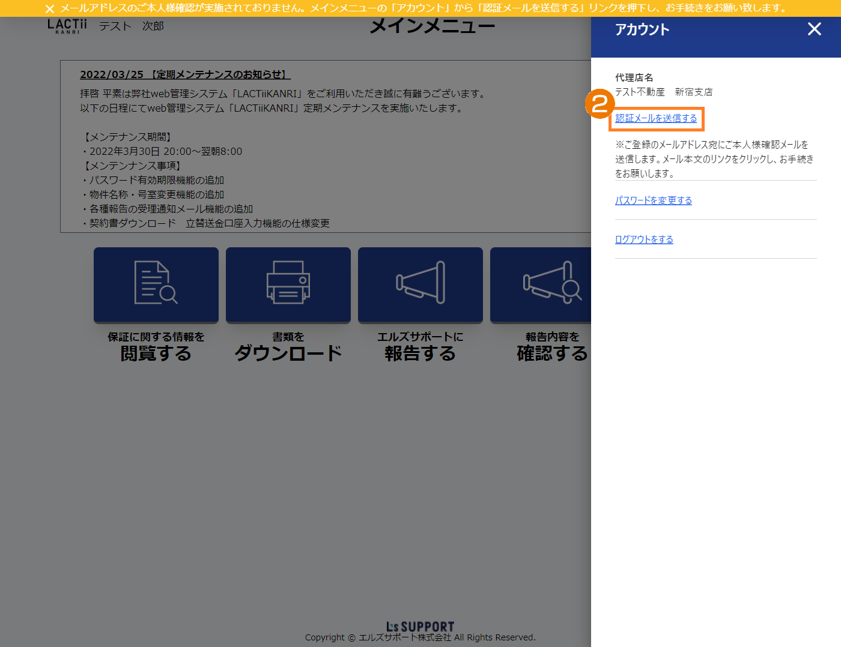Click the L's SUPPORT footer logo
Viewport: 841px width, 647px height.
[420, 627]
